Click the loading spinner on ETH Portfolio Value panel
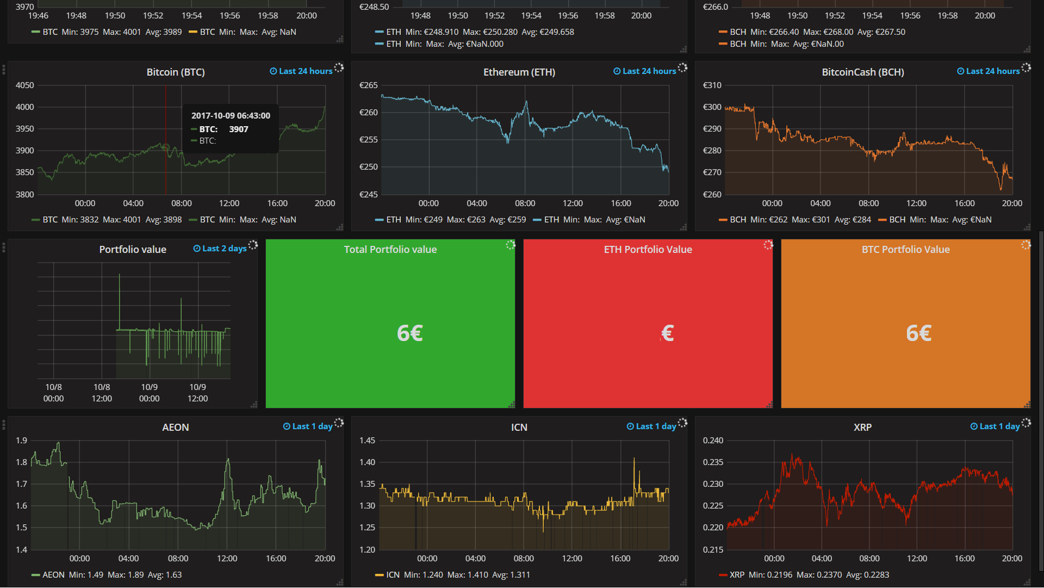This screenshot has width=1044, height=588. point(768,245)
